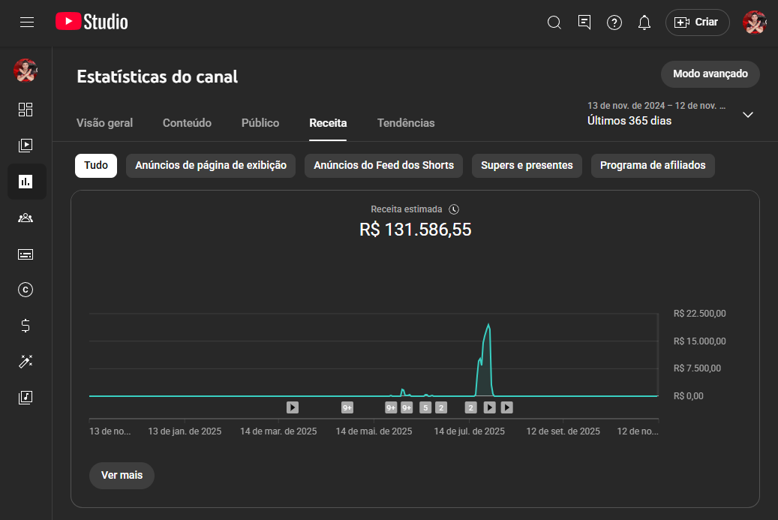Viewport: 778px width, 520px height.
Task: Click the Ver mais button
Action: tap(122, 476)
